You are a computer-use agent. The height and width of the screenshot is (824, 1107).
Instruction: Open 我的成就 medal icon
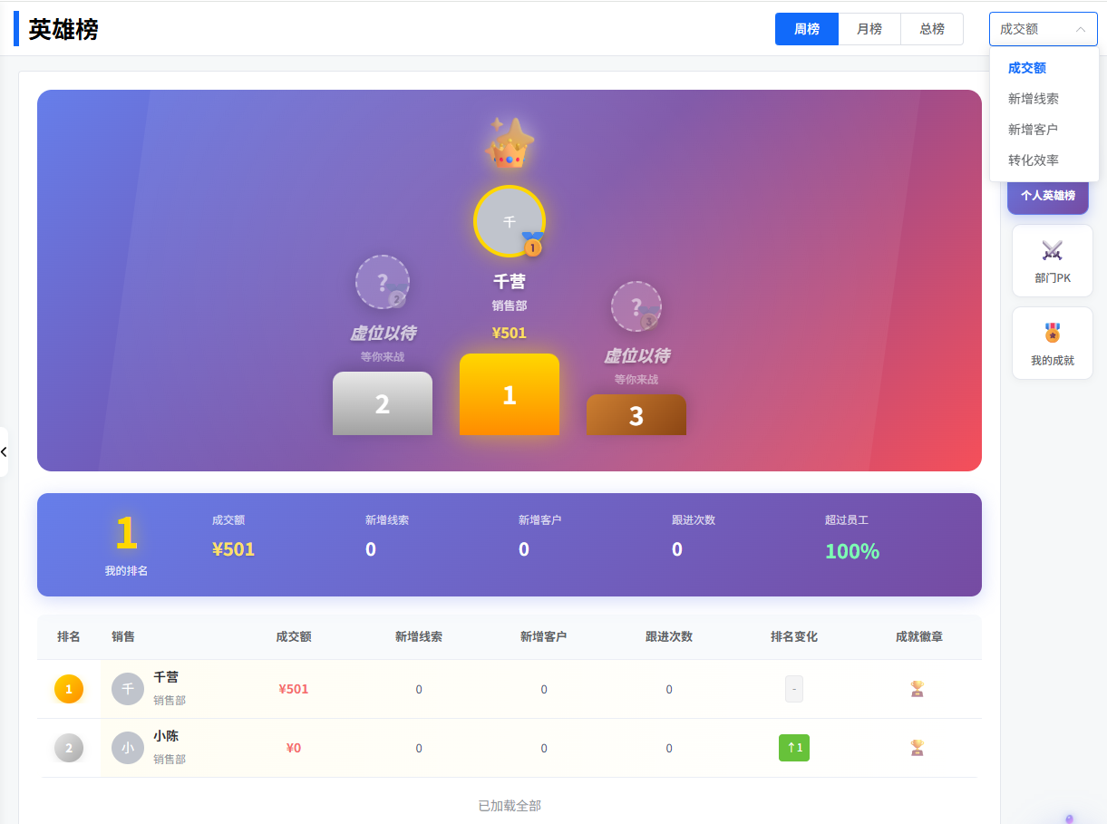click(x=1052, y=333)
